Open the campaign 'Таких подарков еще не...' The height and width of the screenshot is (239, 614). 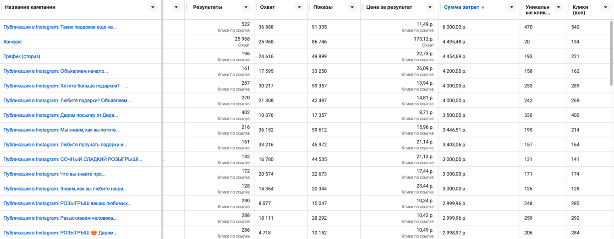click(60, 27)
